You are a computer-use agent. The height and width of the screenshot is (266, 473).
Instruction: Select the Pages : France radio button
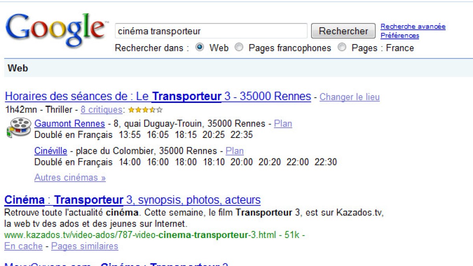click(342, 48)
